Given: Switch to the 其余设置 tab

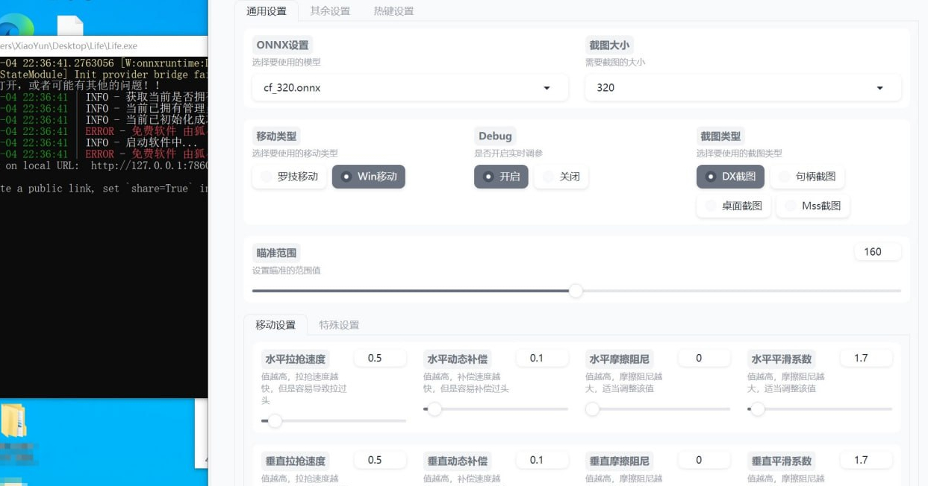Looking at the screenshot, I should coord(330,11).
